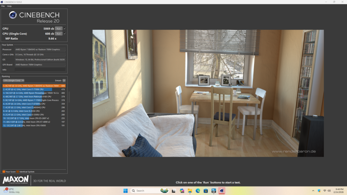The image size is (347, 195).
Task: Open the Copilot taskbar icon
Action: [182, 191]
